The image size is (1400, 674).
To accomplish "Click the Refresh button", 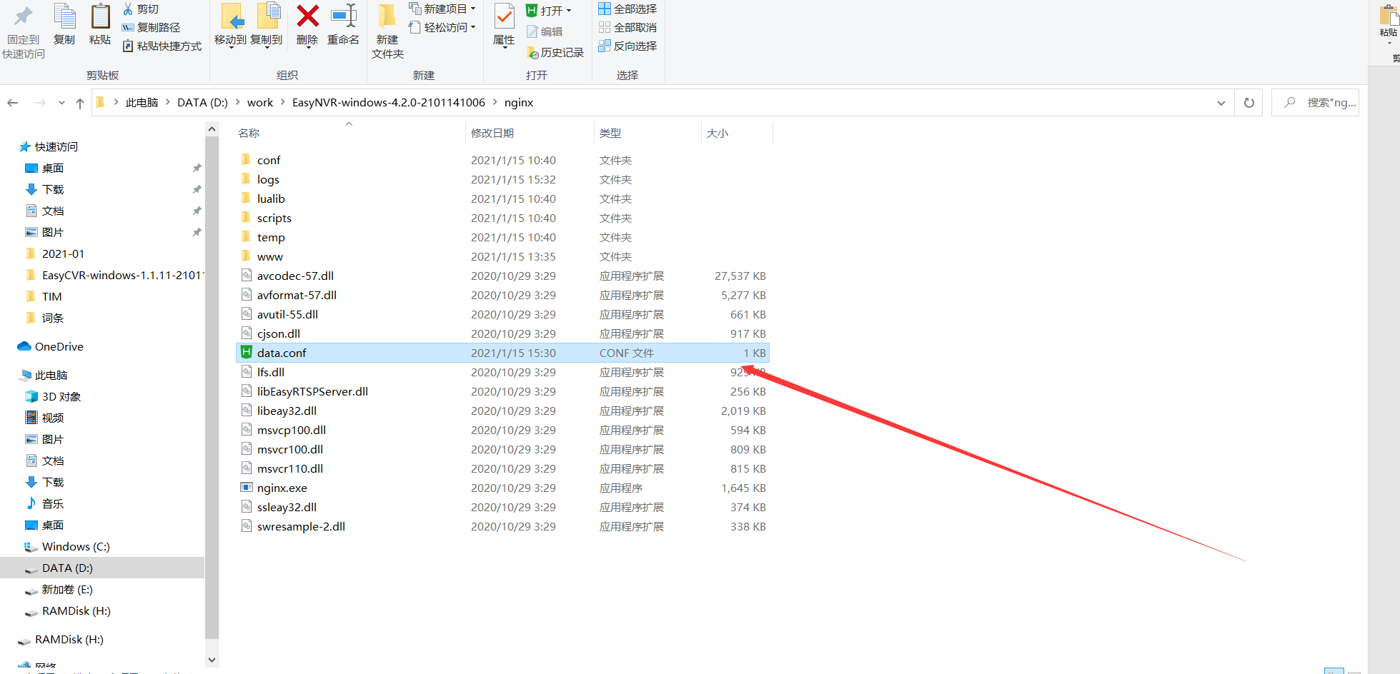I will point(1249,103).
